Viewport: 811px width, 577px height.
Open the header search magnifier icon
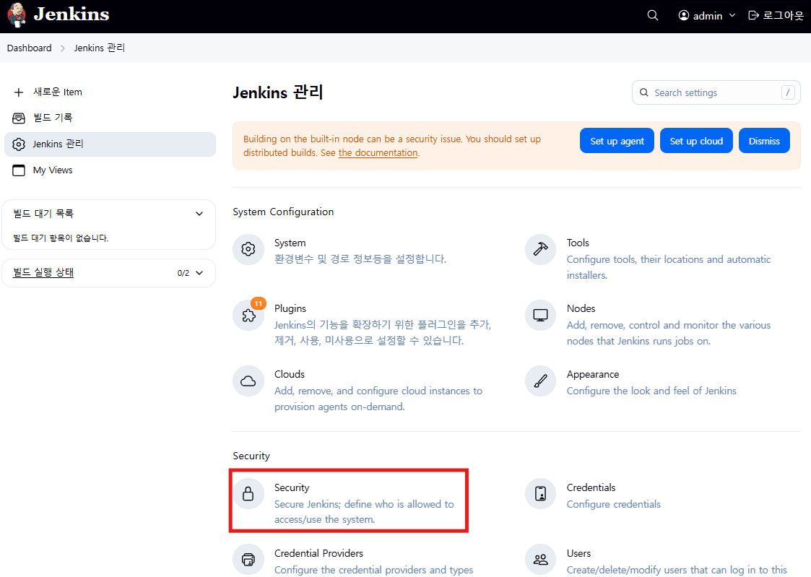point(653,15)
